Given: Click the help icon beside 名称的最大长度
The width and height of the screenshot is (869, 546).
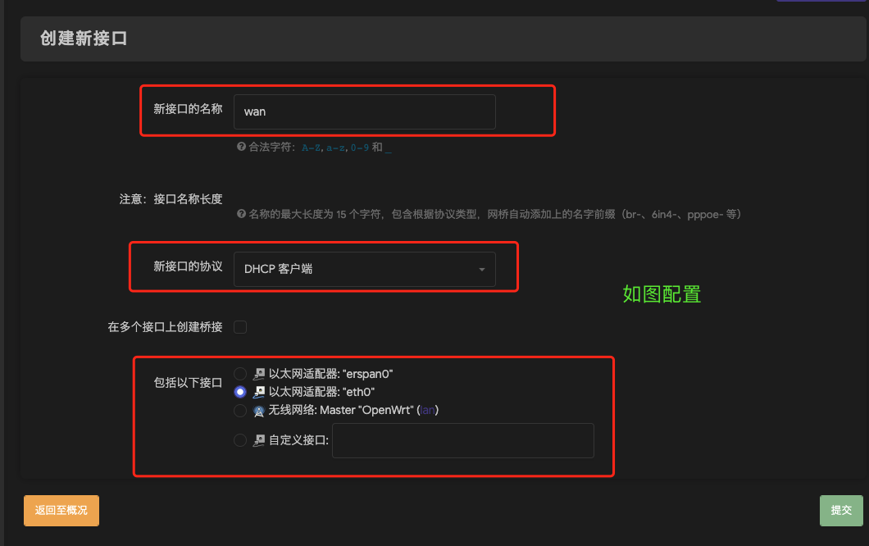Looking at the screenshot, I should click(241, 213).
